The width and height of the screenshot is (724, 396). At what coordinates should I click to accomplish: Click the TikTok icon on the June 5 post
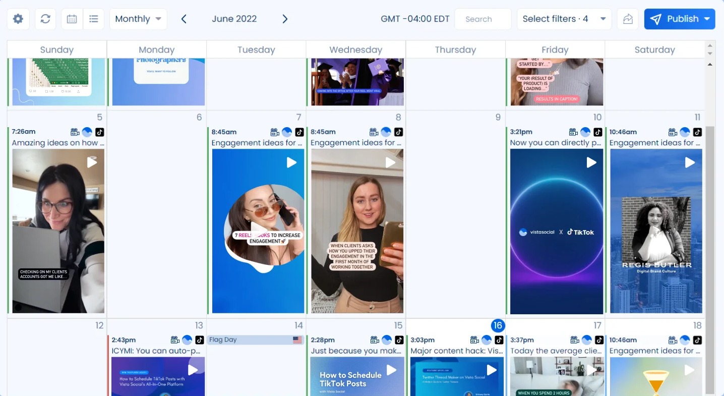(x=99, y=132)
